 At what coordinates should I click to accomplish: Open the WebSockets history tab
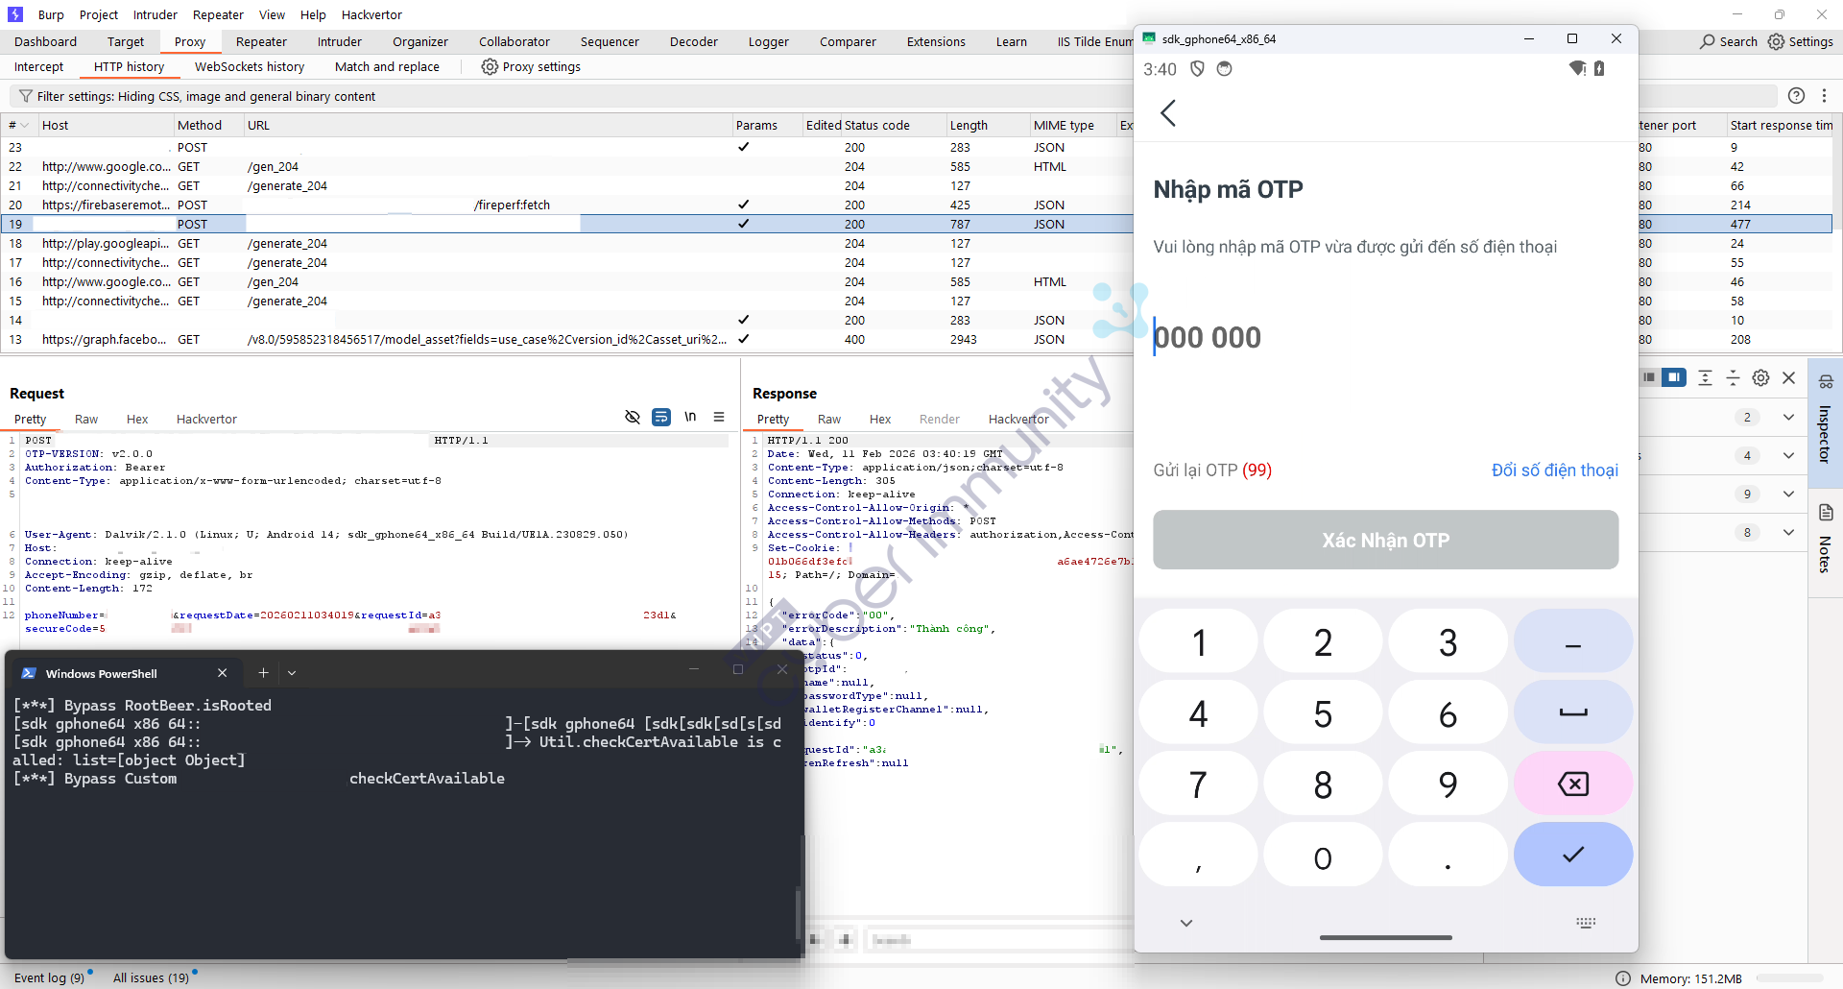click(250, 67)
